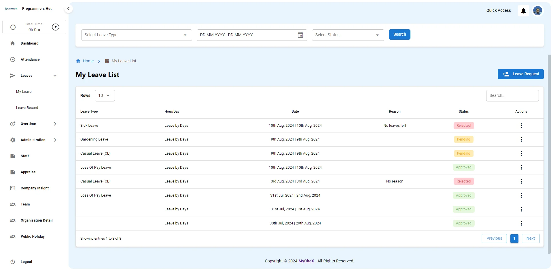The image size is (553, 271).
Task: Open the user profile avatar
Action: coord(537,11)
